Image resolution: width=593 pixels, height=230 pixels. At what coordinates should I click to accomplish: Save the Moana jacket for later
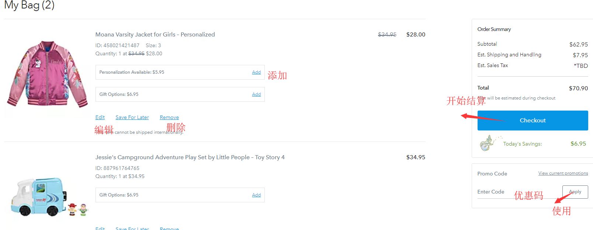tap(132, 117)
